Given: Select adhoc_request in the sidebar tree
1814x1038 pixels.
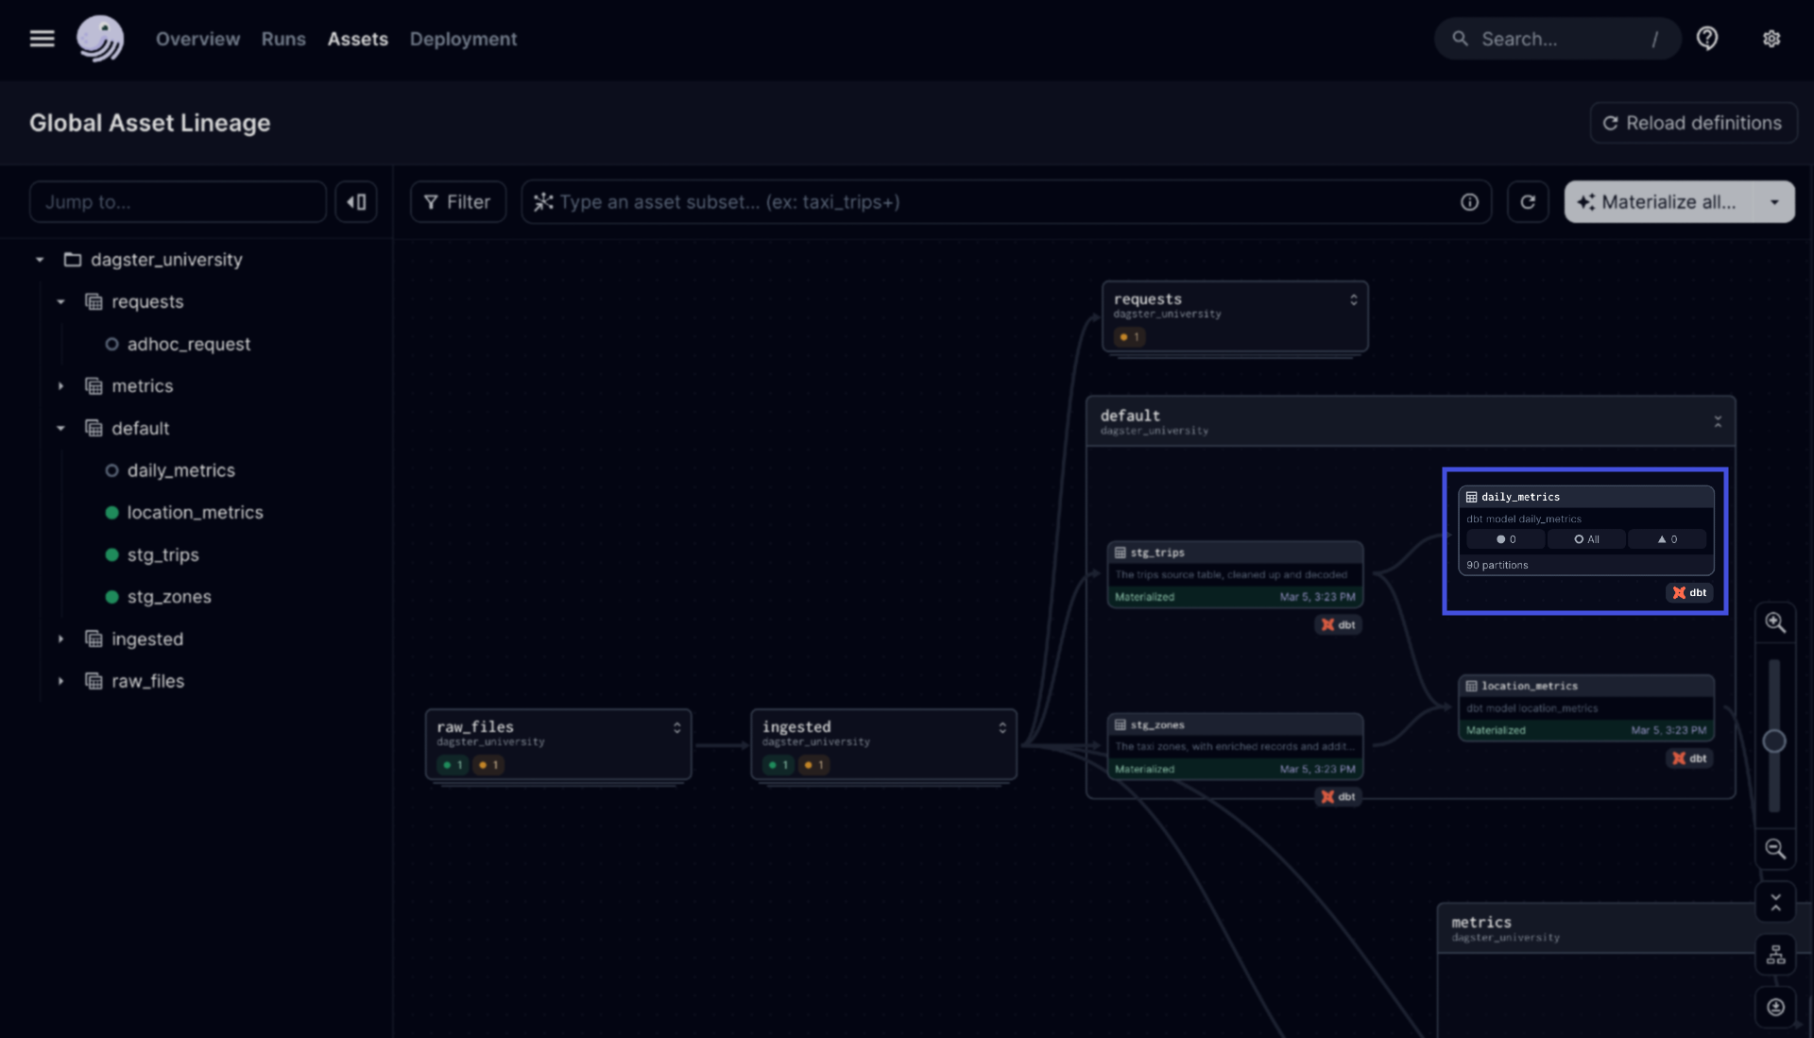Looking at the screenshot, I should (x=189, y=345).
